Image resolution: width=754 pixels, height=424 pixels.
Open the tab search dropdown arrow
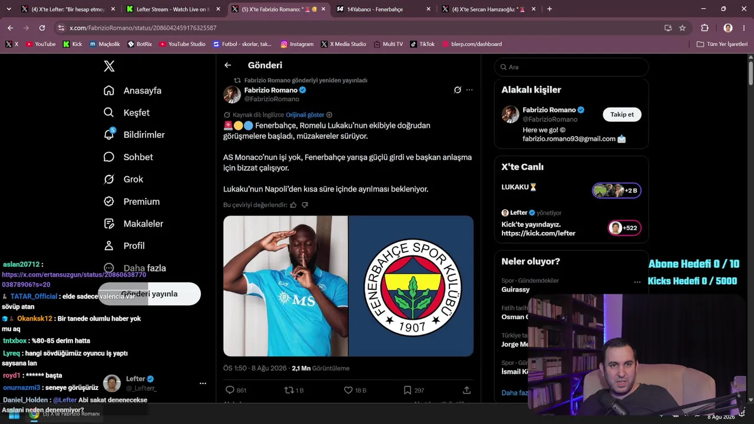8,9
